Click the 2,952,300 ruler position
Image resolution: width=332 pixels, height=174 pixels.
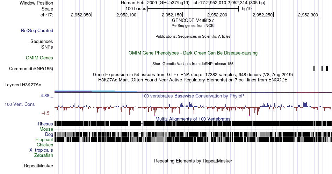point(308,15)
